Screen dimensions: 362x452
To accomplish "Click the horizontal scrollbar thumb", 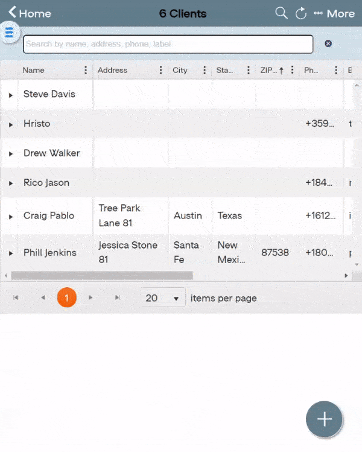I will point(101,275).
